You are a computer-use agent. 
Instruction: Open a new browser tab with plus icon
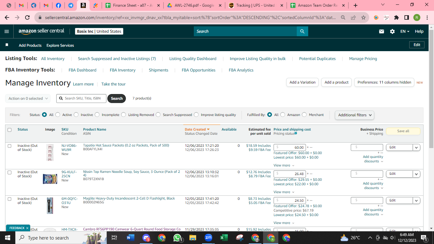[x=356, y=5]
